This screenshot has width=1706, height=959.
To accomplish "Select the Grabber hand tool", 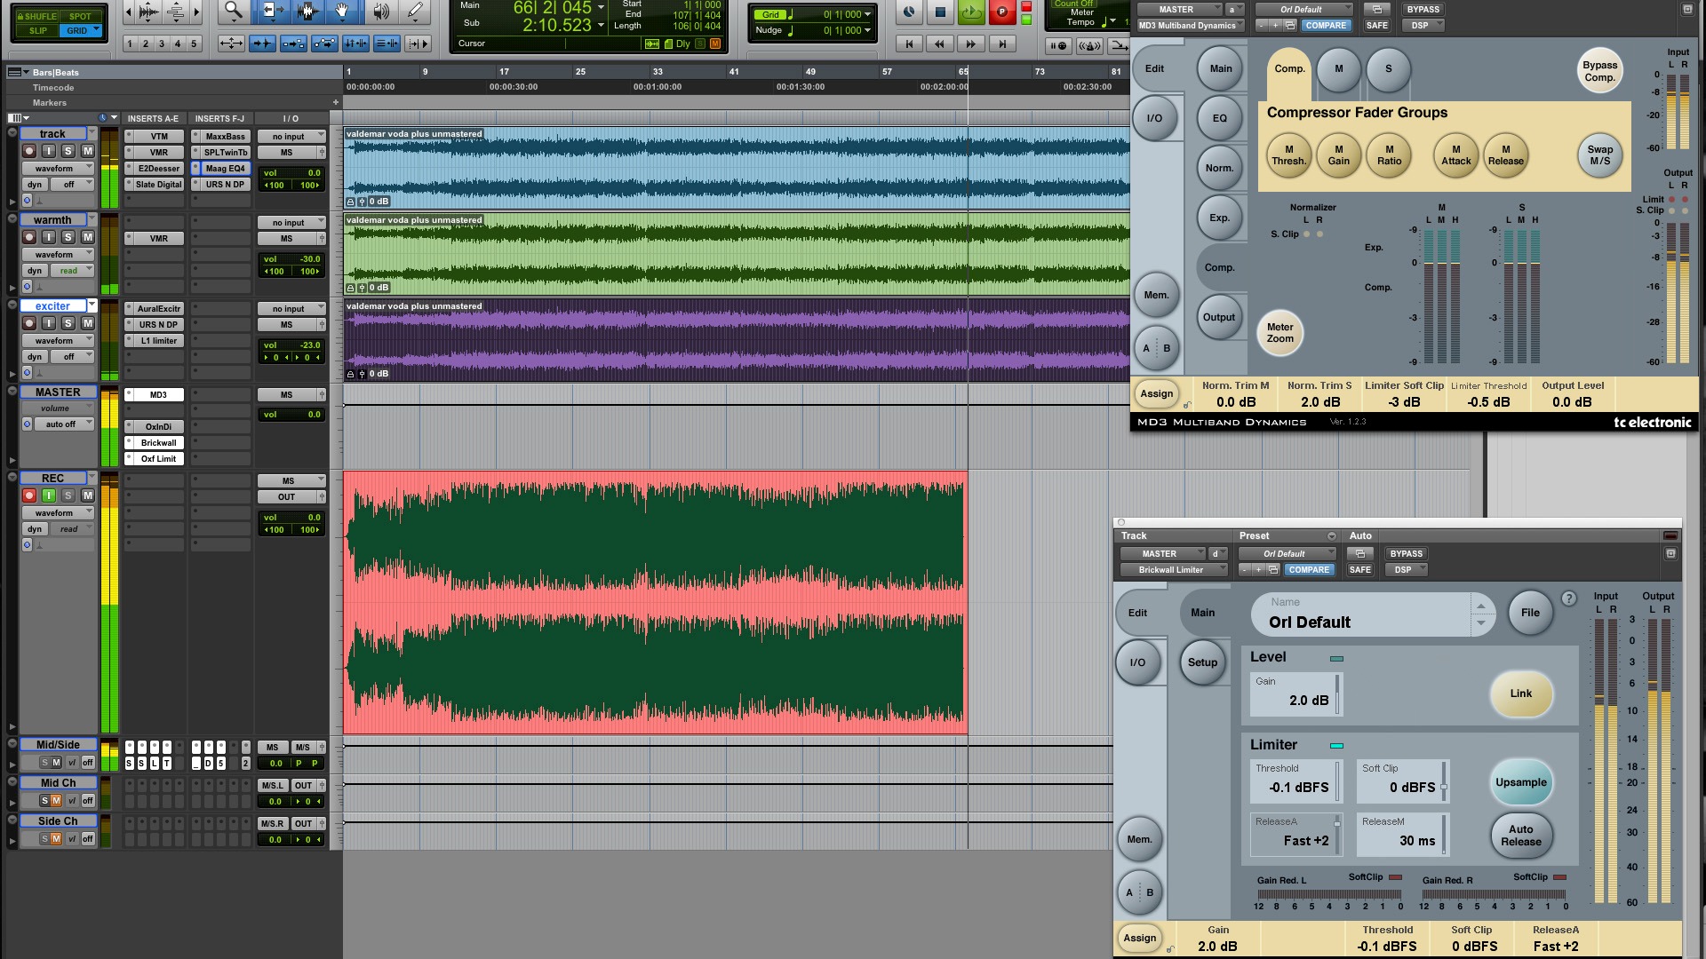I will pos(342,11).
